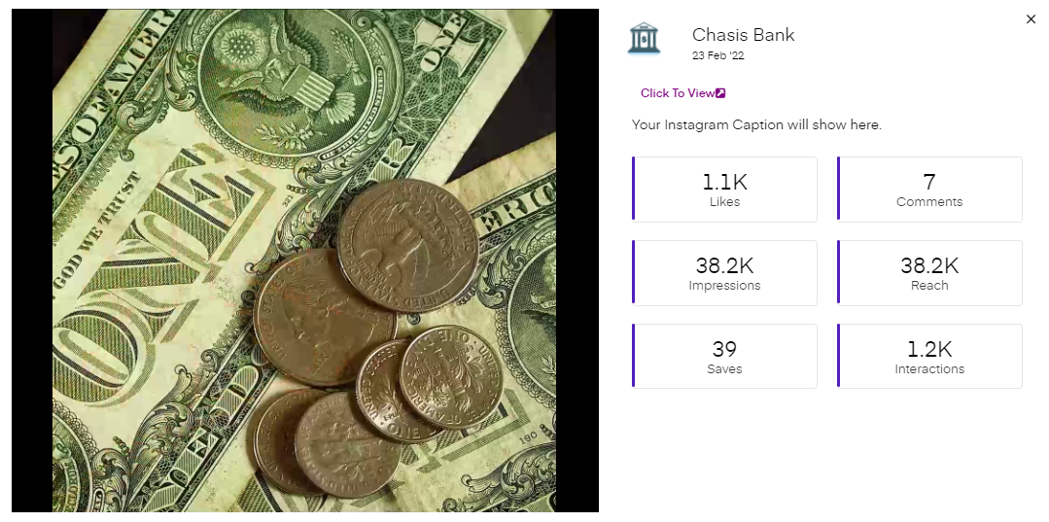Click the Instagram caption placeholder text
Viewport: 1049px width, 522px height.
coord(756,124)
